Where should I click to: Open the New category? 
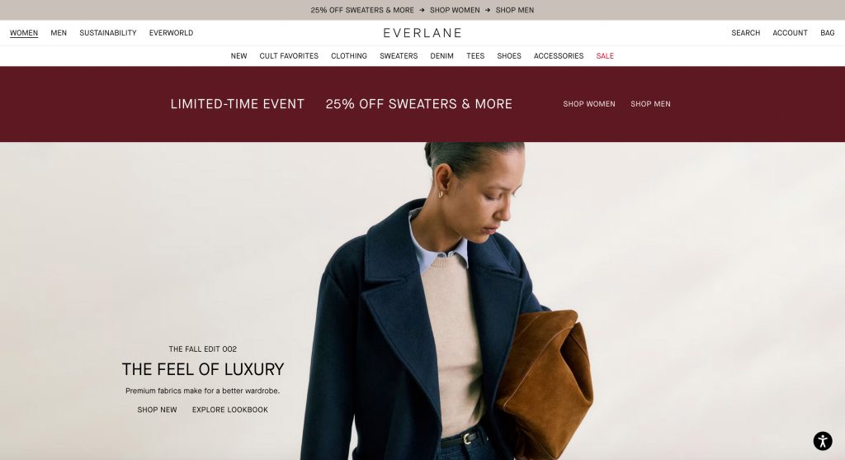[238, 56]
